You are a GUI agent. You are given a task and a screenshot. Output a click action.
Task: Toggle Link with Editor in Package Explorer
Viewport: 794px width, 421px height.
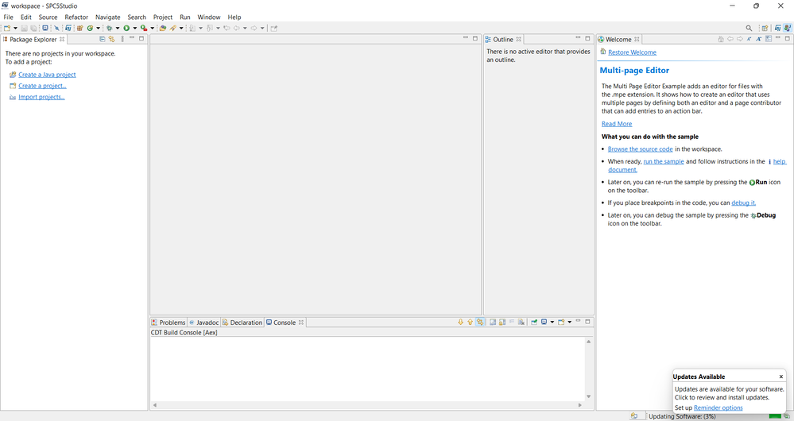112,39
